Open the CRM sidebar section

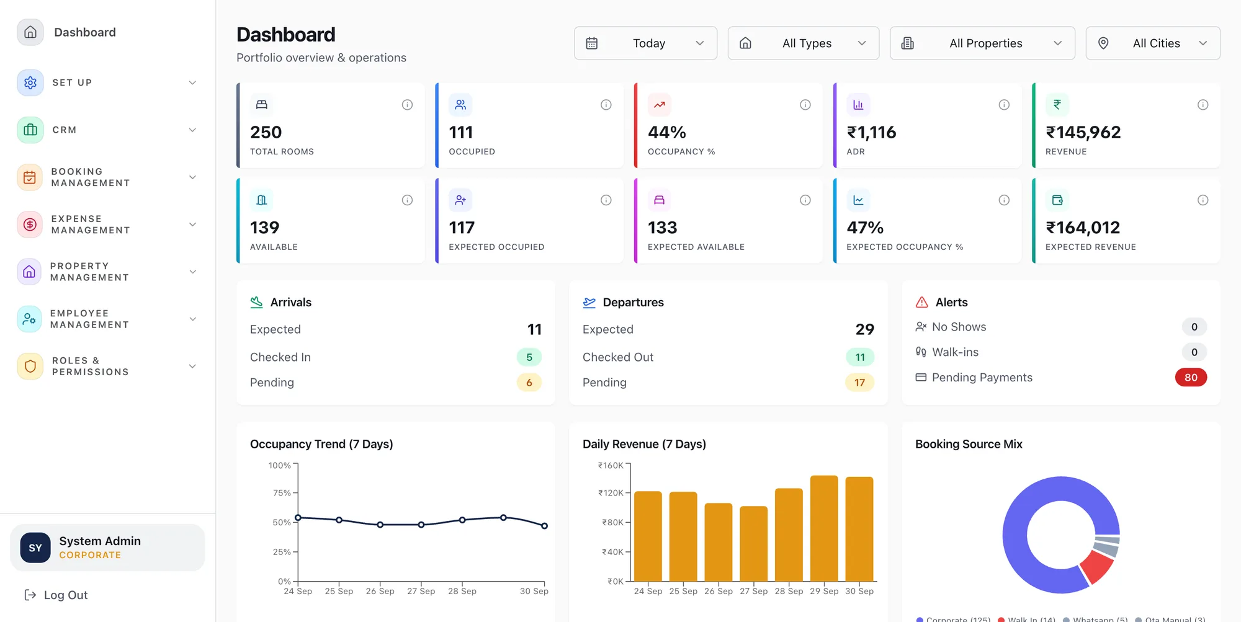coord(107,130)
